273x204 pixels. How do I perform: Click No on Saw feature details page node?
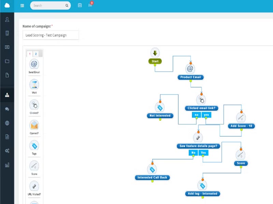pos(193,153)
